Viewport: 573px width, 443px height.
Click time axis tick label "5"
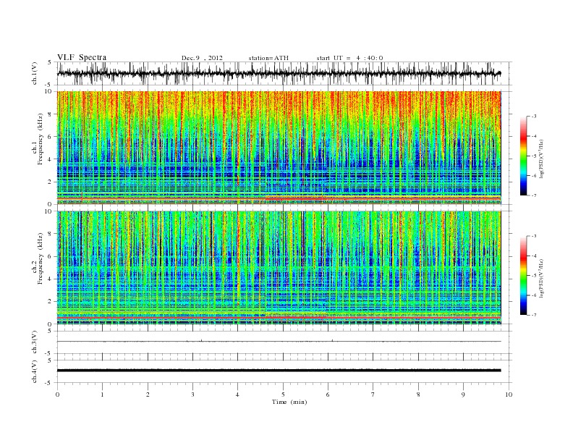click(x=283, y=395)
